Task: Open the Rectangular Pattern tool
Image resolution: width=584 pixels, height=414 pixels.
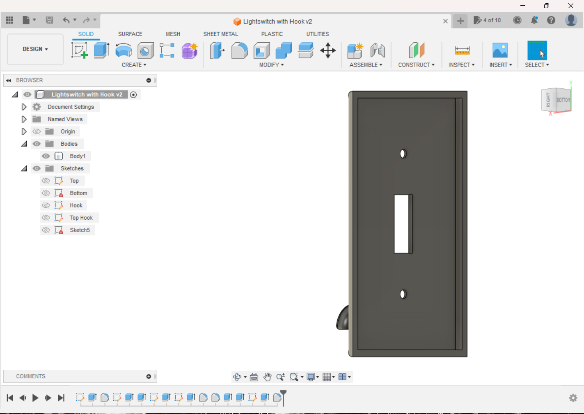Action: [x=167, y=51]
